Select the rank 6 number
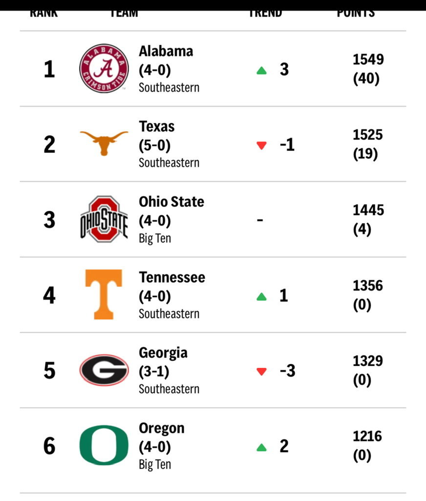Viewport: 426px width, 501px height. coord(49,446)
